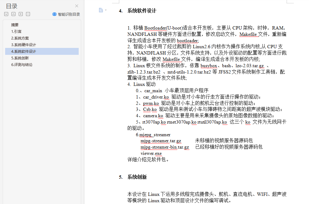The width and height of the screenshot is (309, 204).
Task: Click 未移植的视频服务器源码包 text
Action: 224,141
